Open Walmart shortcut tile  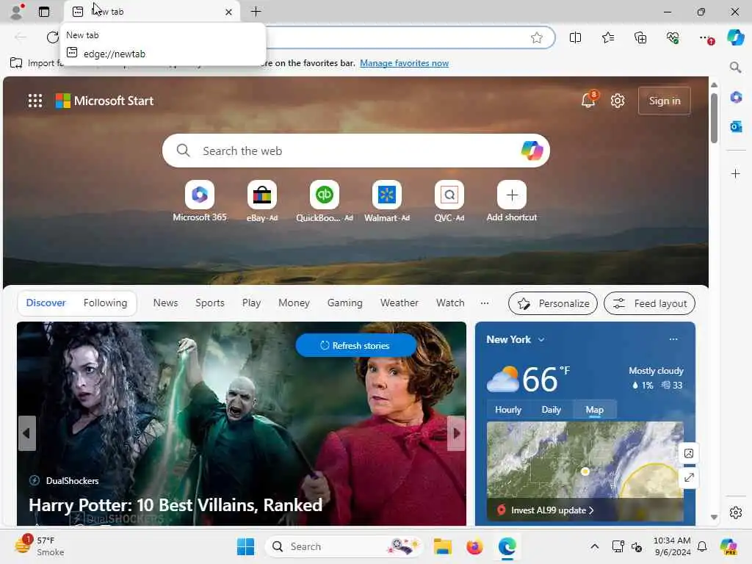click(x=386, y=201)
